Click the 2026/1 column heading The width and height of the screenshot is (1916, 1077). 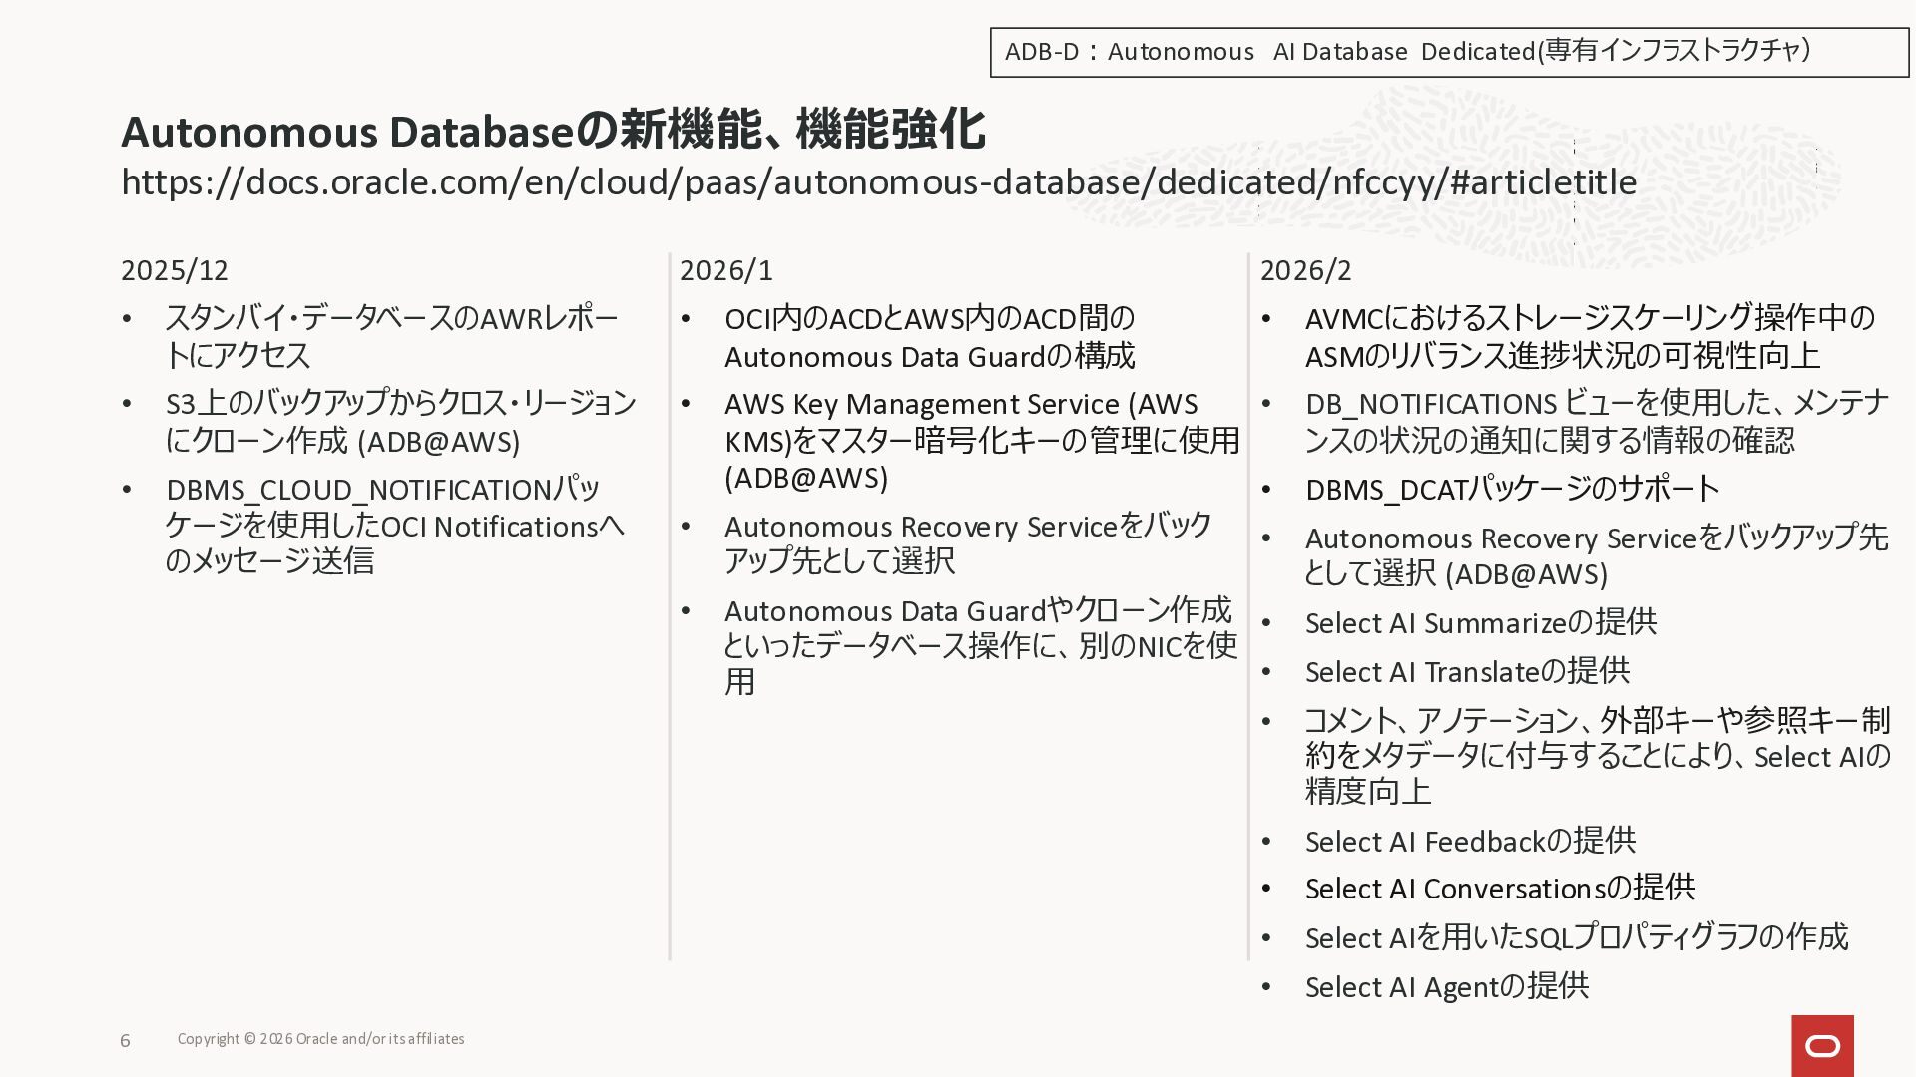726,270
